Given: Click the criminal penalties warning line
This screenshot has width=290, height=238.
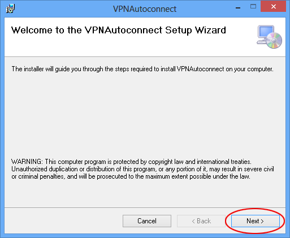Looking at the screenshot, I should coord(131,176).
